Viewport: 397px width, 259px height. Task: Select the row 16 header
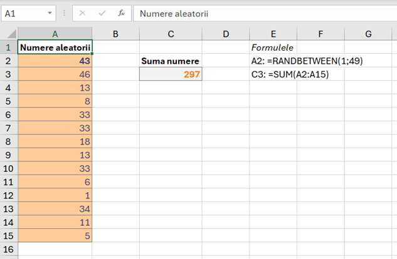pos(9,249)
